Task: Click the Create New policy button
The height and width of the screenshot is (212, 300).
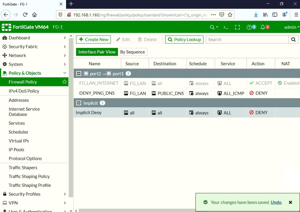Action: point(93,39)
